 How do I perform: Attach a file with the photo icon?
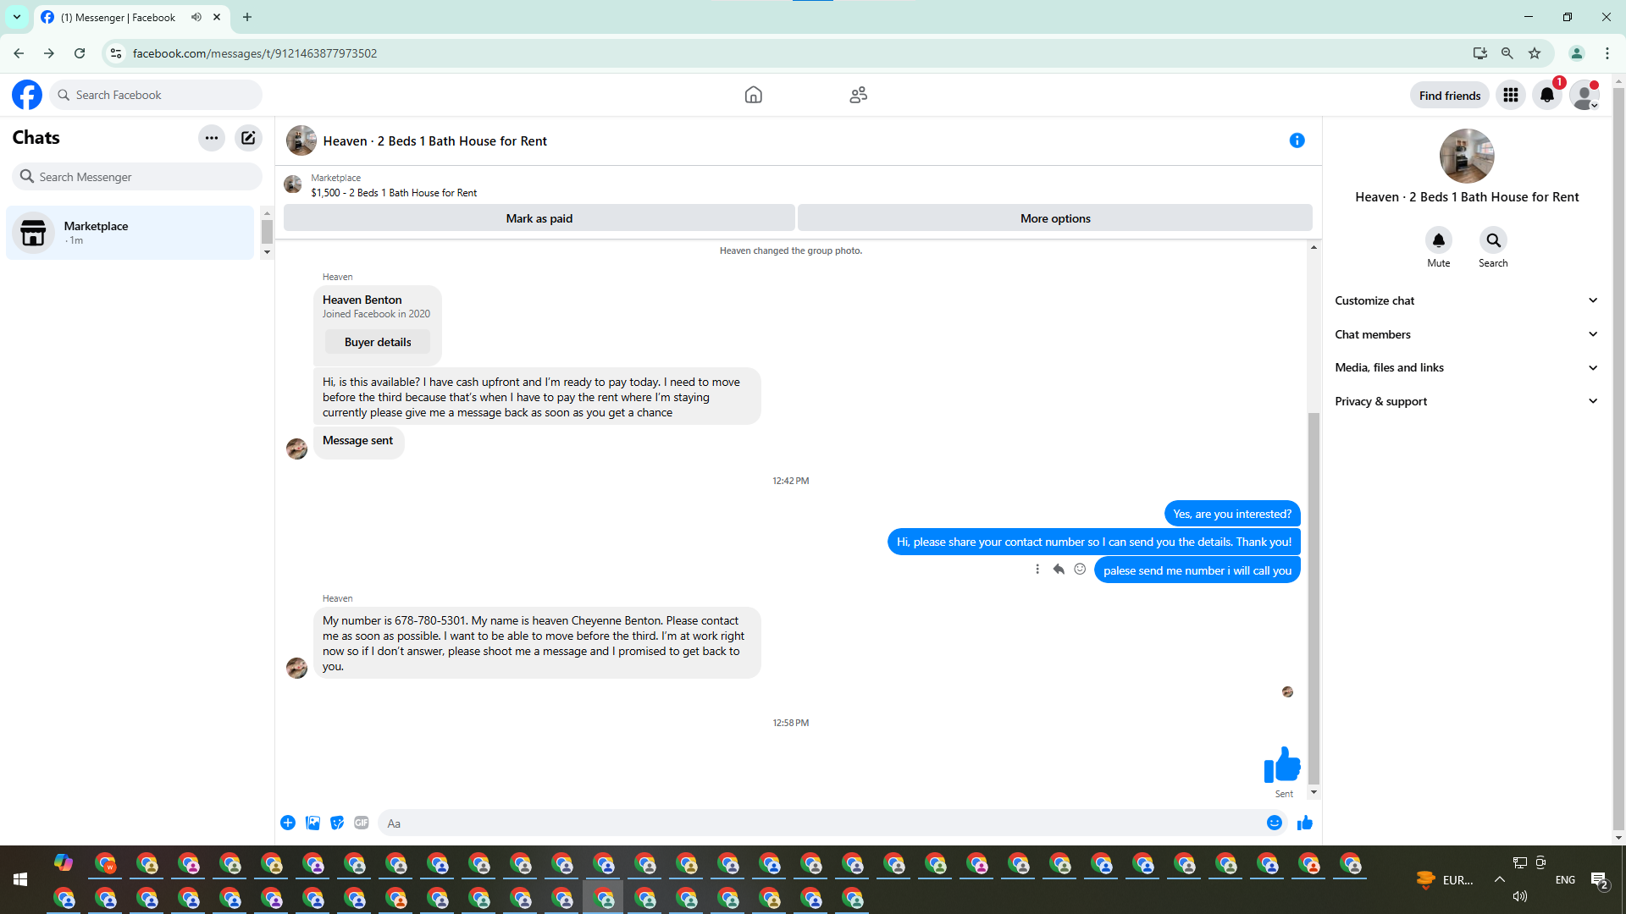[x=312, y=823]
